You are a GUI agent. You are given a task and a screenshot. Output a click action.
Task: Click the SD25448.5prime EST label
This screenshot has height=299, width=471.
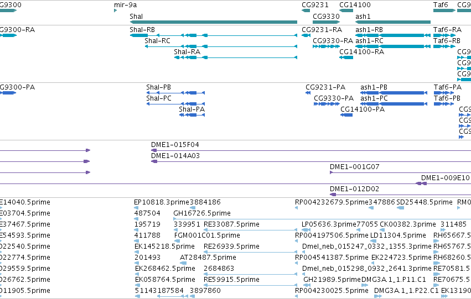coord(424,202)
